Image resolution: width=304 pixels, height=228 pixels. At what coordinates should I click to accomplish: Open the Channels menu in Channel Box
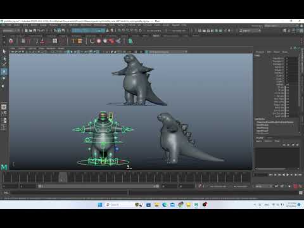pos(260,52)
